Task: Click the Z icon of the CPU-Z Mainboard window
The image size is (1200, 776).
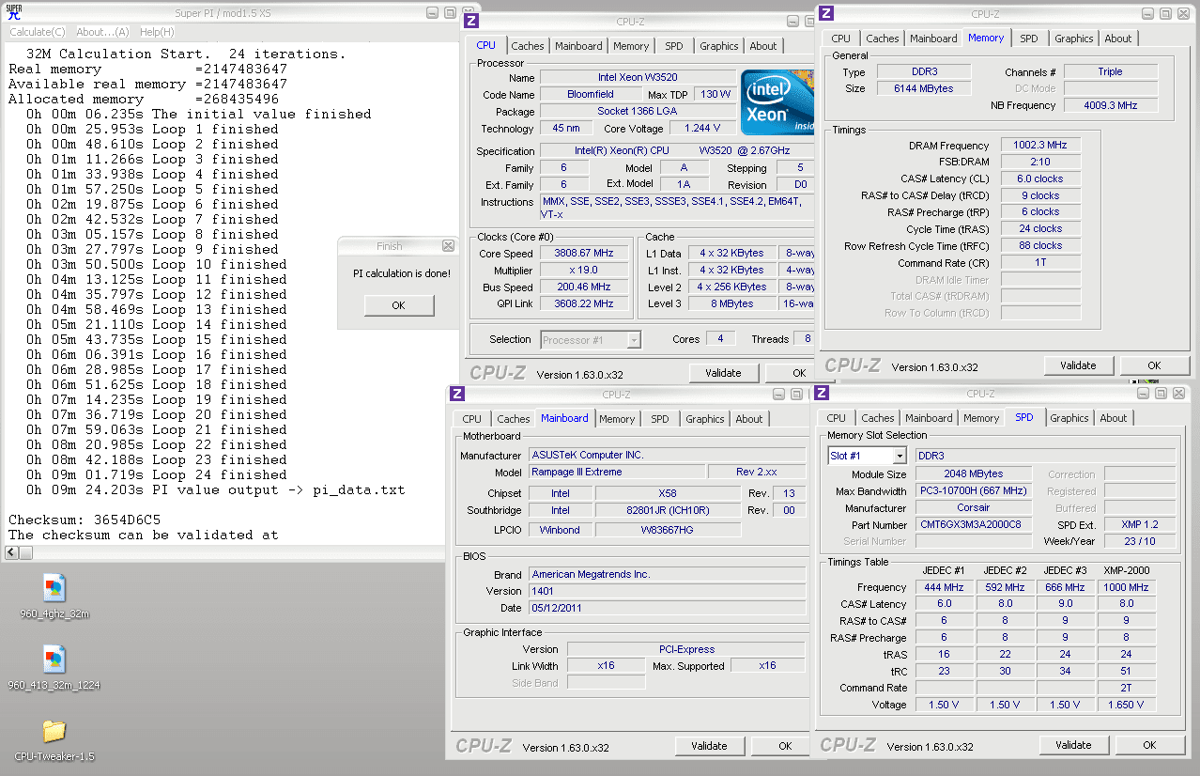Action: tap(457, 394)
